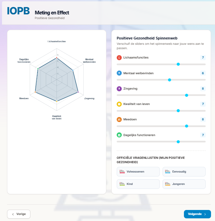Click the Dagelijks functioneren chart axis label
The width and height of the screenshot is (215, 221).
(24, 61)
